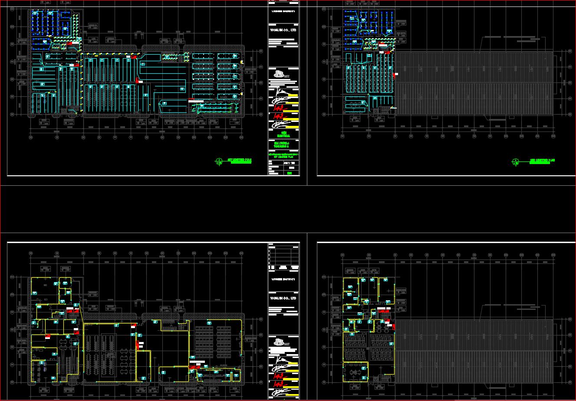Select WONJIN CO., LTD in lower sheet title block
The height and width of the screenshot is (401, 576).
click(283, 299)
